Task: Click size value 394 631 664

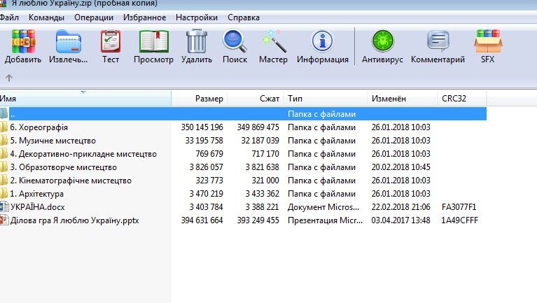Action: point(202,220)
